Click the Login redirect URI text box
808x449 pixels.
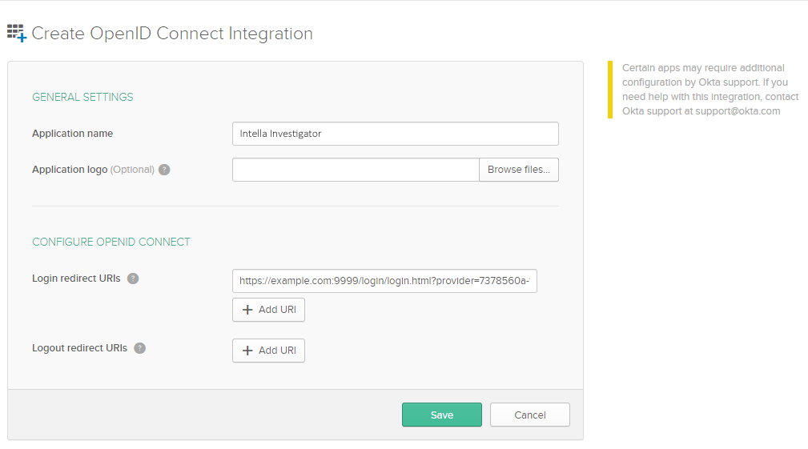(384, 281)
